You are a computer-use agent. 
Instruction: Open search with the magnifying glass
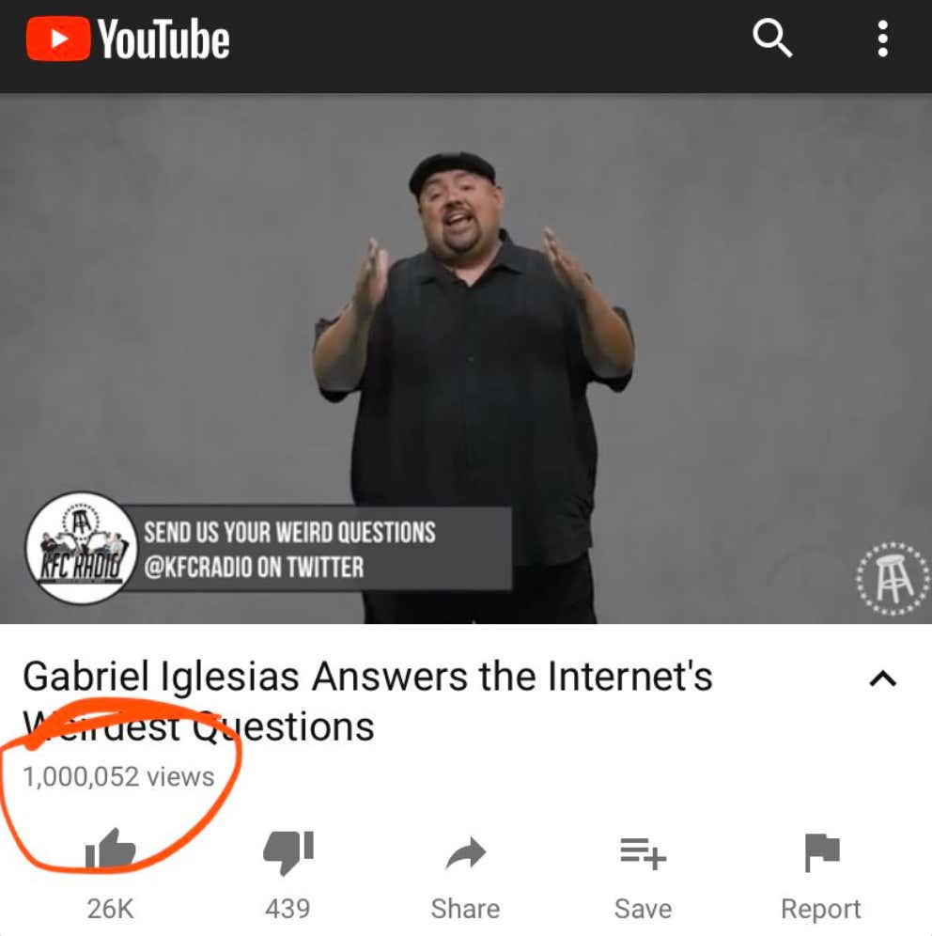pos(771,38)
